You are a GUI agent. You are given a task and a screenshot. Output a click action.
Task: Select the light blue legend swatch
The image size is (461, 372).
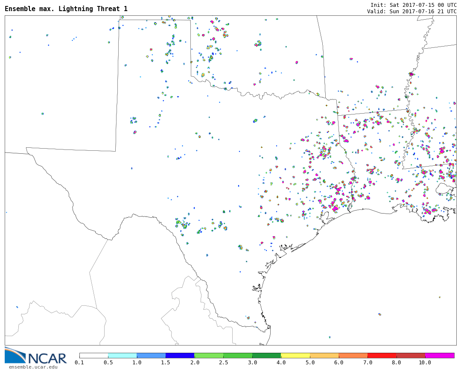pyautogui.click(x=151, y=355)
